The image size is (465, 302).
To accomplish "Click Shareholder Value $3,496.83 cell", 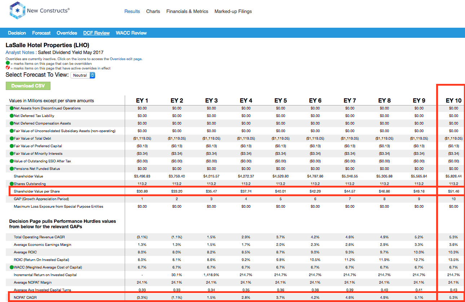I will 142,176.
